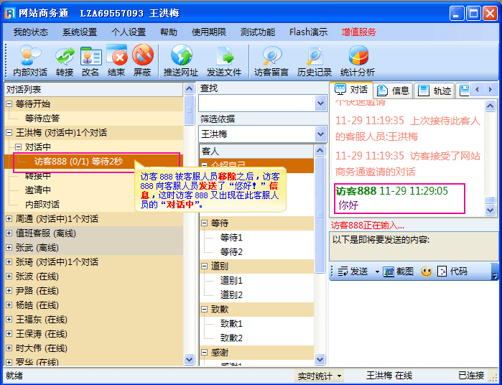Screen dimensions: 502x385
Task: Click the 查找 search input field
Action: [x=256, y=103]
